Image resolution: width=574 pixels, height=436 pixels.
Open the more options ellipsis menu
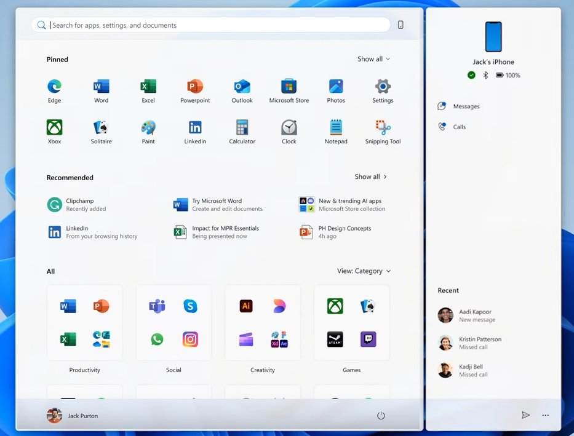(546, 415)
